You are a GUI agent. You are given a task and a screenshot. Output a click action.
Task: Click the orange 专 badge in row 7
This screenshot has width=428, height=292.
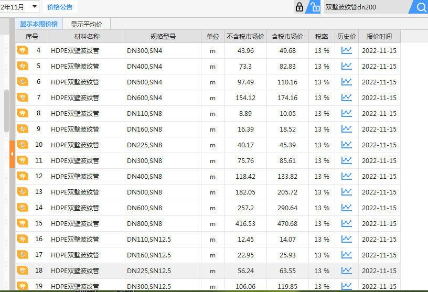23,98
